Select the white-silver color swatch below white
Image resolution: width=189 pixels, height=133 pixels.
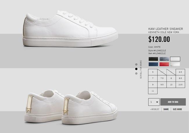click(x=175, y=64)
